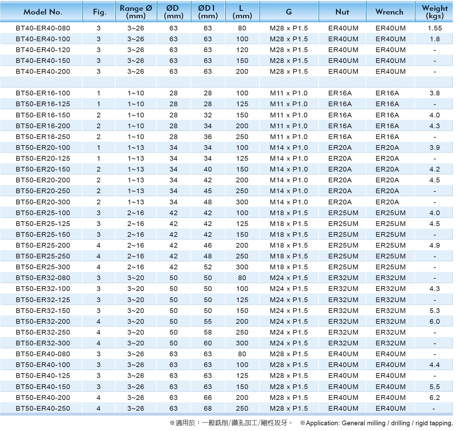Click the English Application note text
456x431 pixels.
pyautogui.click(x=376, y=423)
